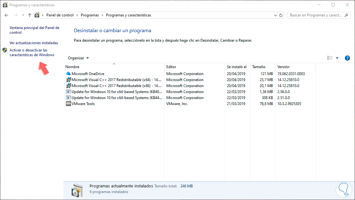Viewport: 355px width, 200px height.
Task: Click the installed programs details icon
Action: 77,190
